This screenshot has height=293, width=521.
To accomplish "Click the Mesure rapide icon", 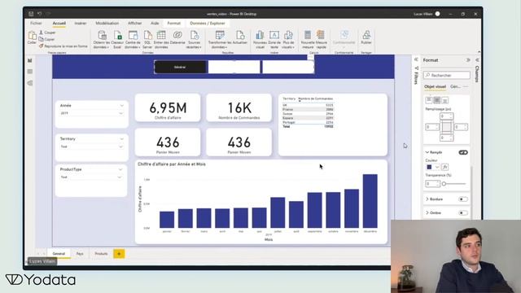I will 321,35.
